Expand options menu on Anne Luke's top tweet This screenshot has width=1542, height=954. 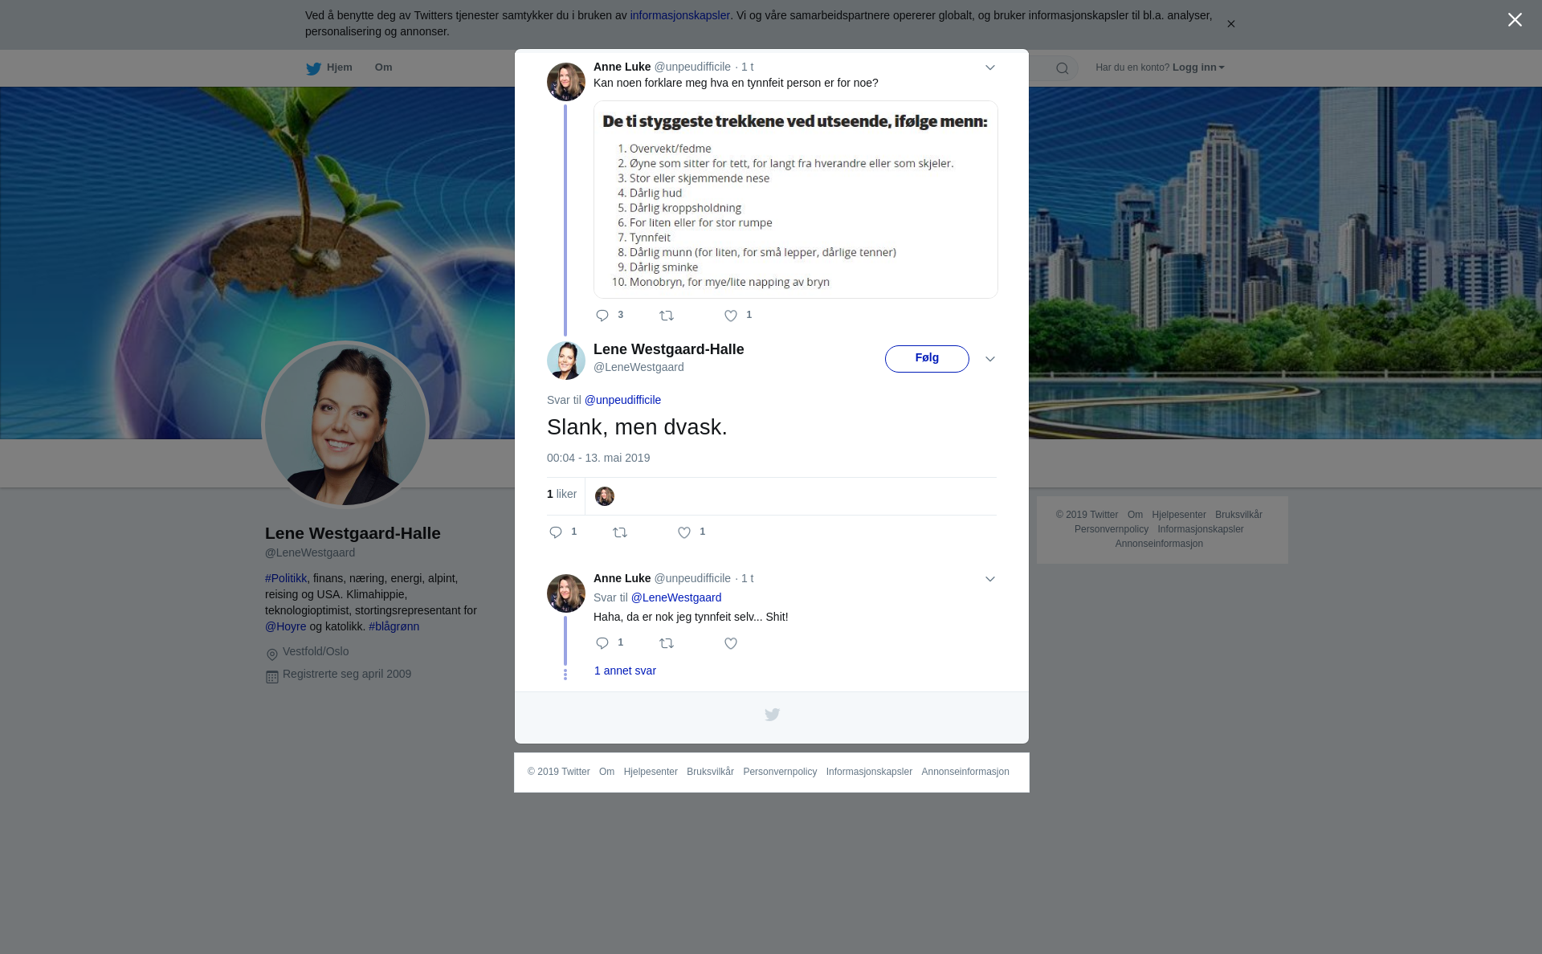[x=990, y=67]
